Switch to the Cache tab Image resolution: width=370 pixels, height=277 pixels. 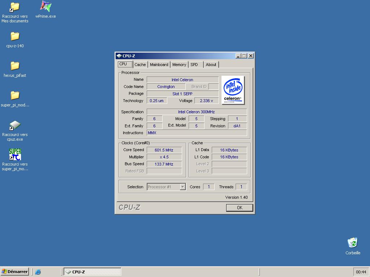pos(140,65)
